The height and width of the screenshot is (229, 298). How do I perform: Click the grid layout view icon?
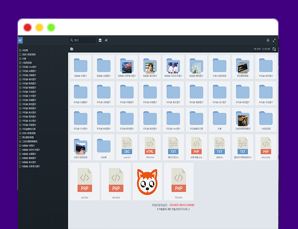coord(100,40)
